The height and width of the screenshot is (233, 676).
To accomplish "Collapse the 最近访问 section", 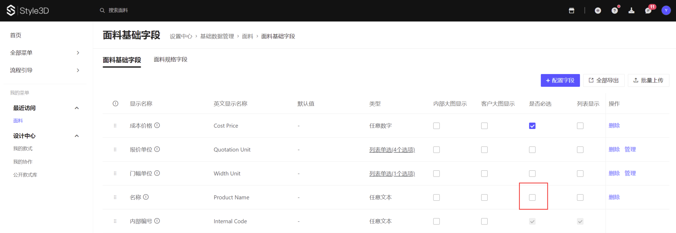I will pyautogui.click(x=77, y=108).
